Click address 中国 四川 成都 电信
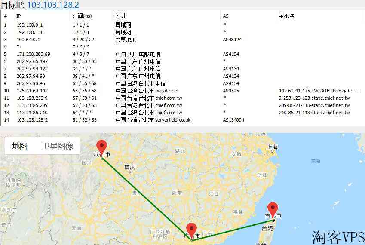Screen dimensions: 365x245 click(138, 54)
